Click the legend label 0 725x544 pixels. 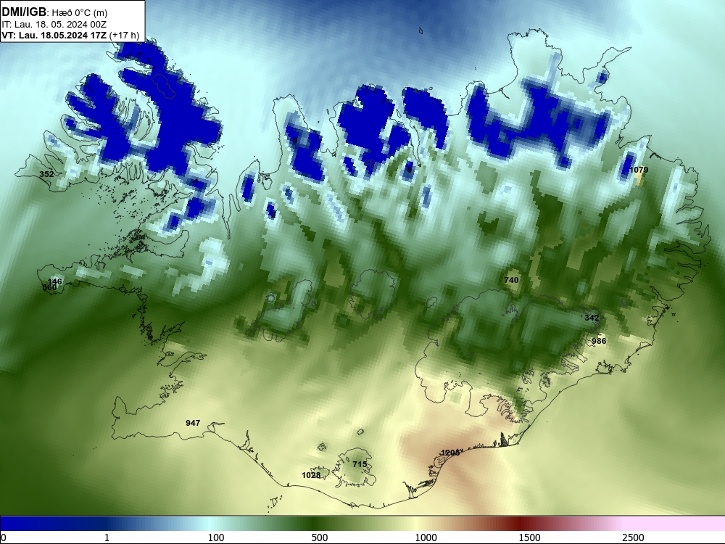4,537
